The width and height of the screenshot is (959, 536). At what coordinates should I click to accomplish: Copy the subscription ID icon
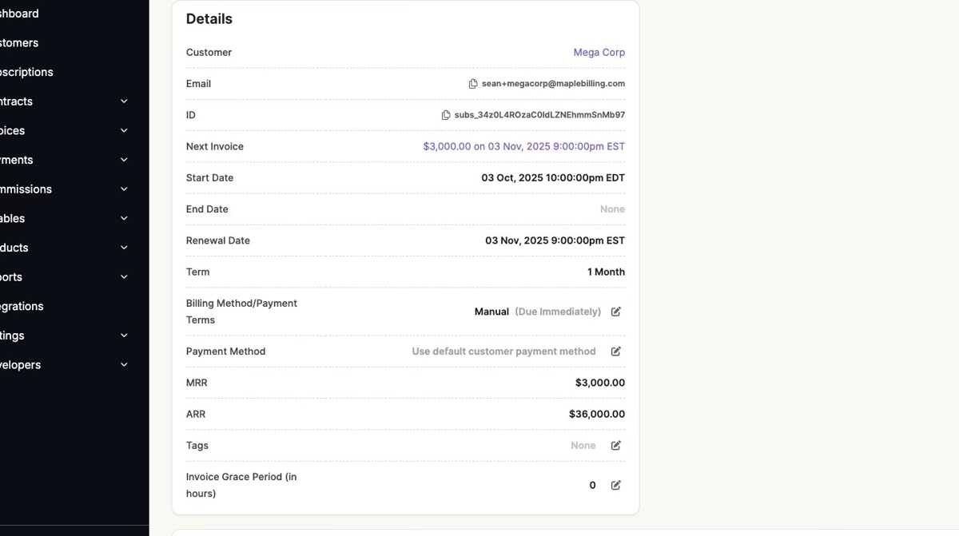[446, 115]
